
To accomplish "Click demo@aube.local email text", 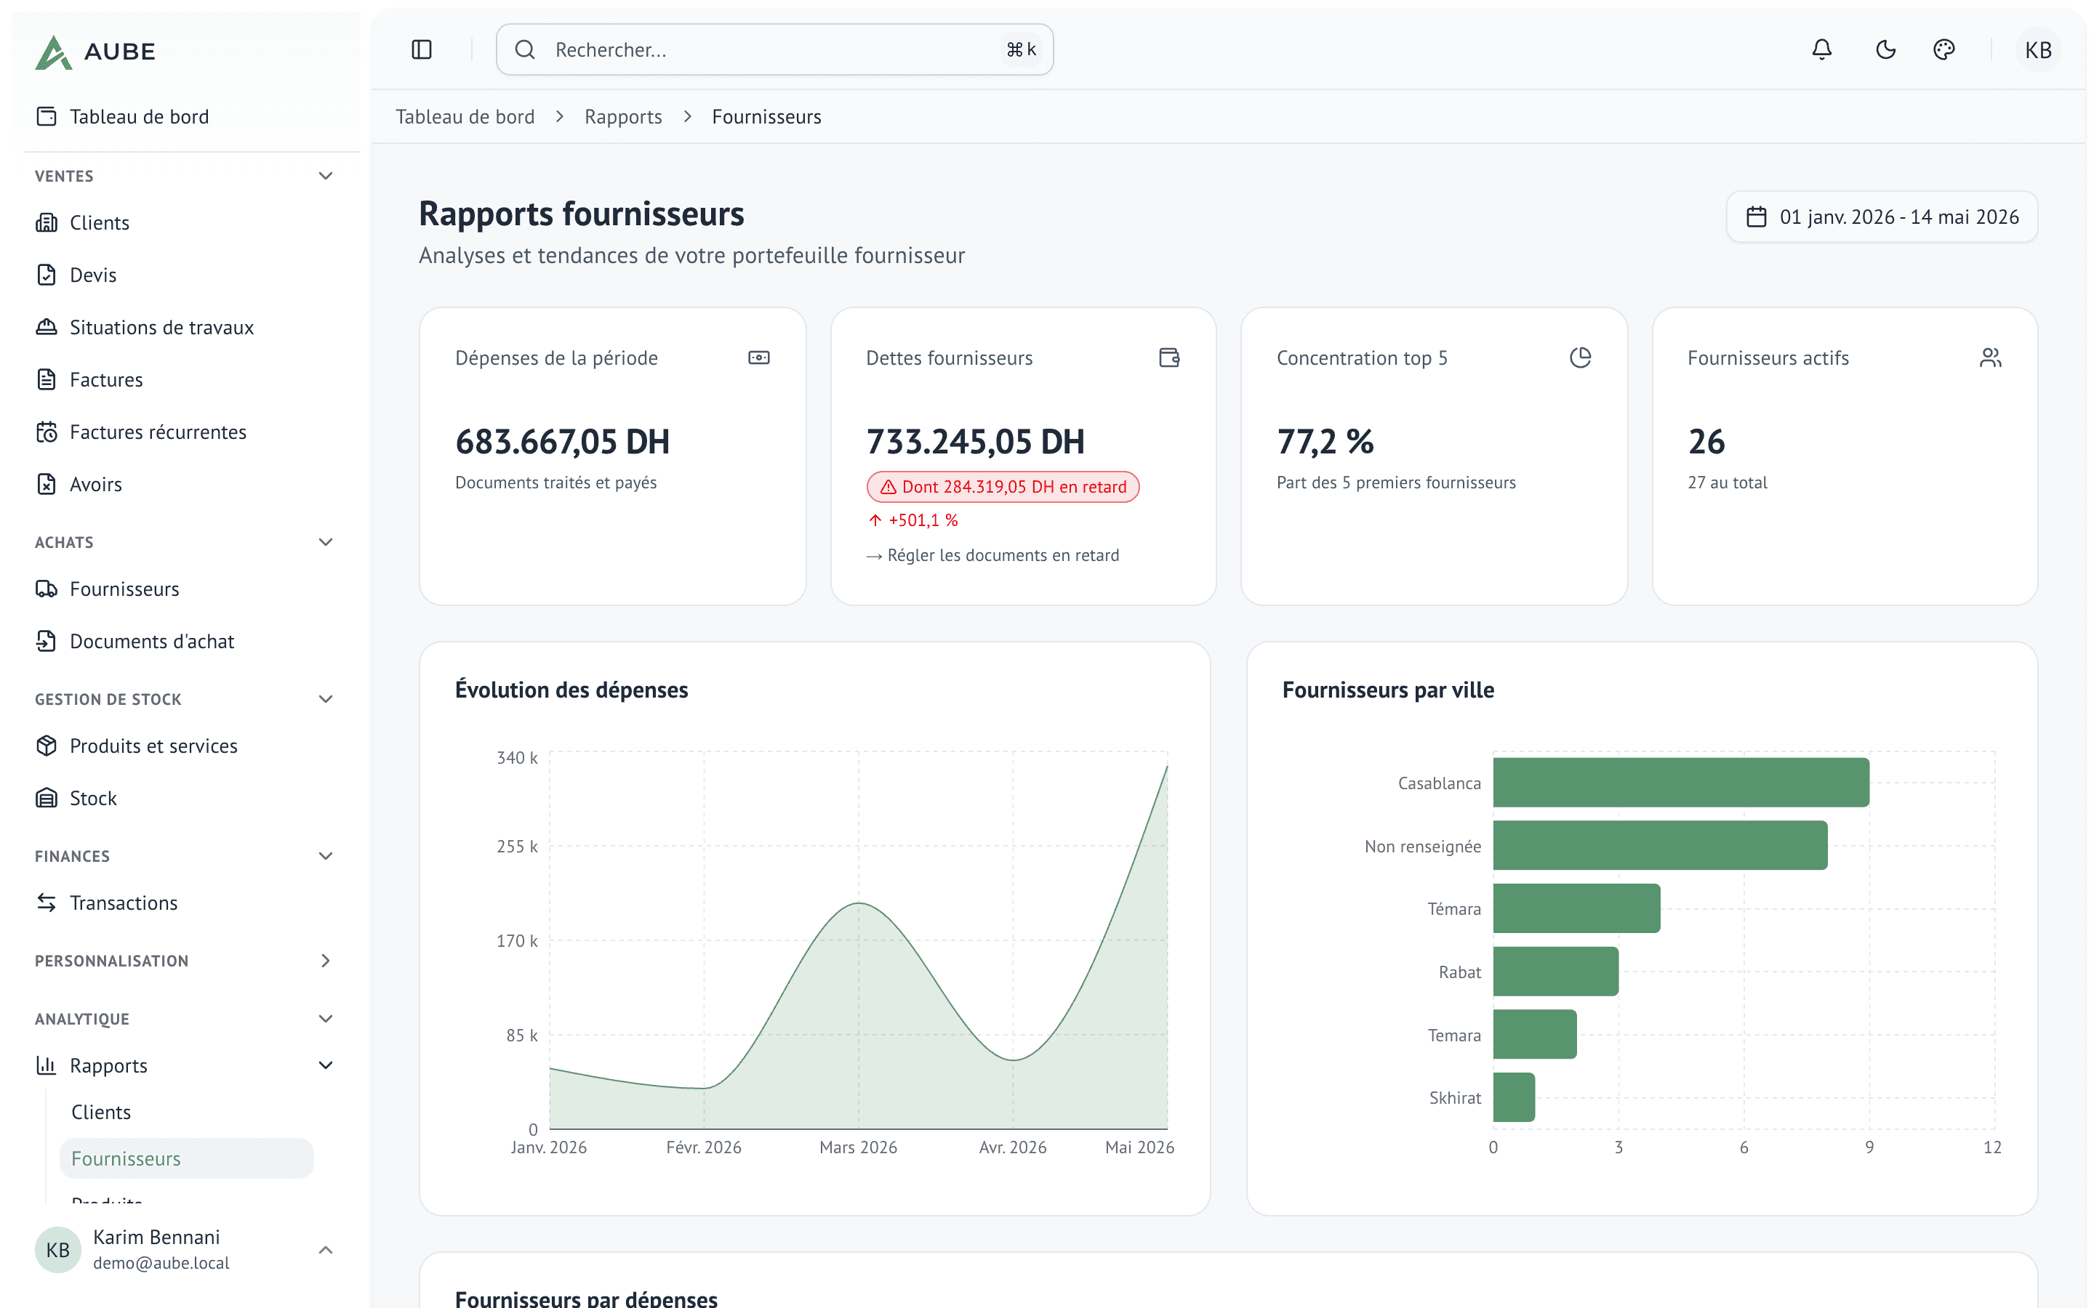I will tap(161, 1262).
